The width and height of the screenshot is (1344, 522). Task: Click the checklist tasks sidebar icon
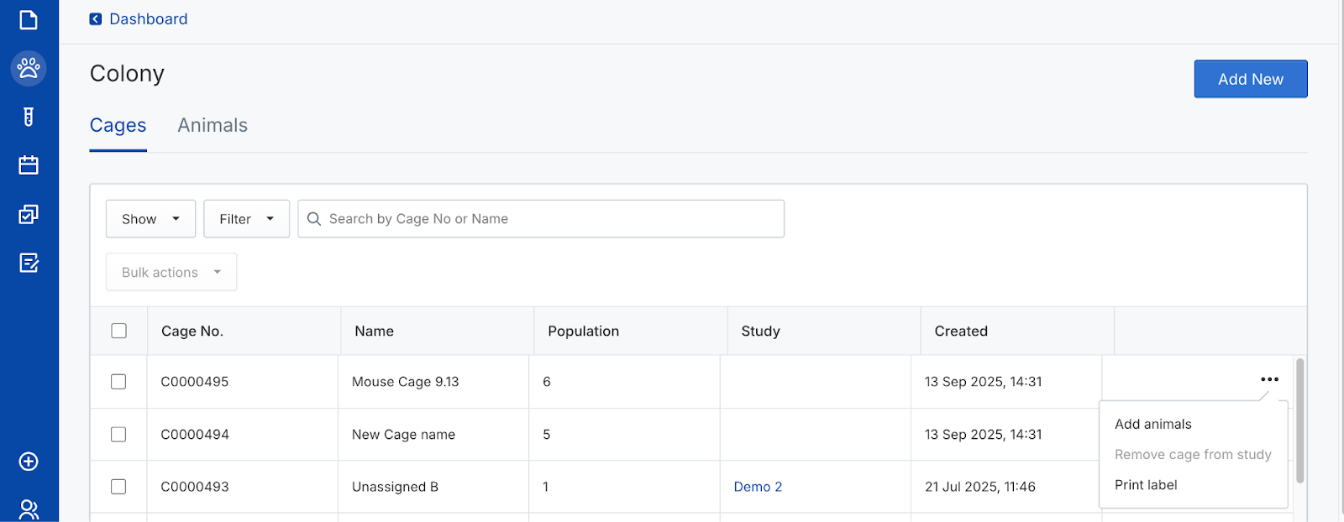tap(29, 214)
